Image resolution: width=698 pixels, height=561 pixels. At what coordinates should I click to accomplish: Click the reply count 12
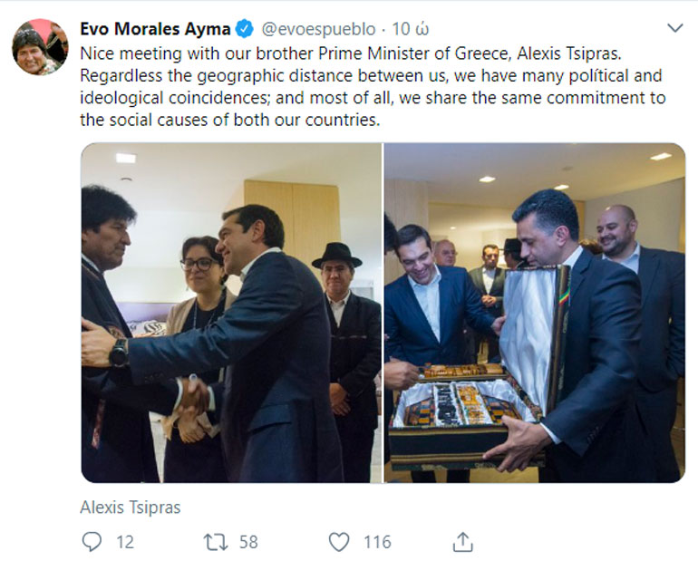coord(125,541)
